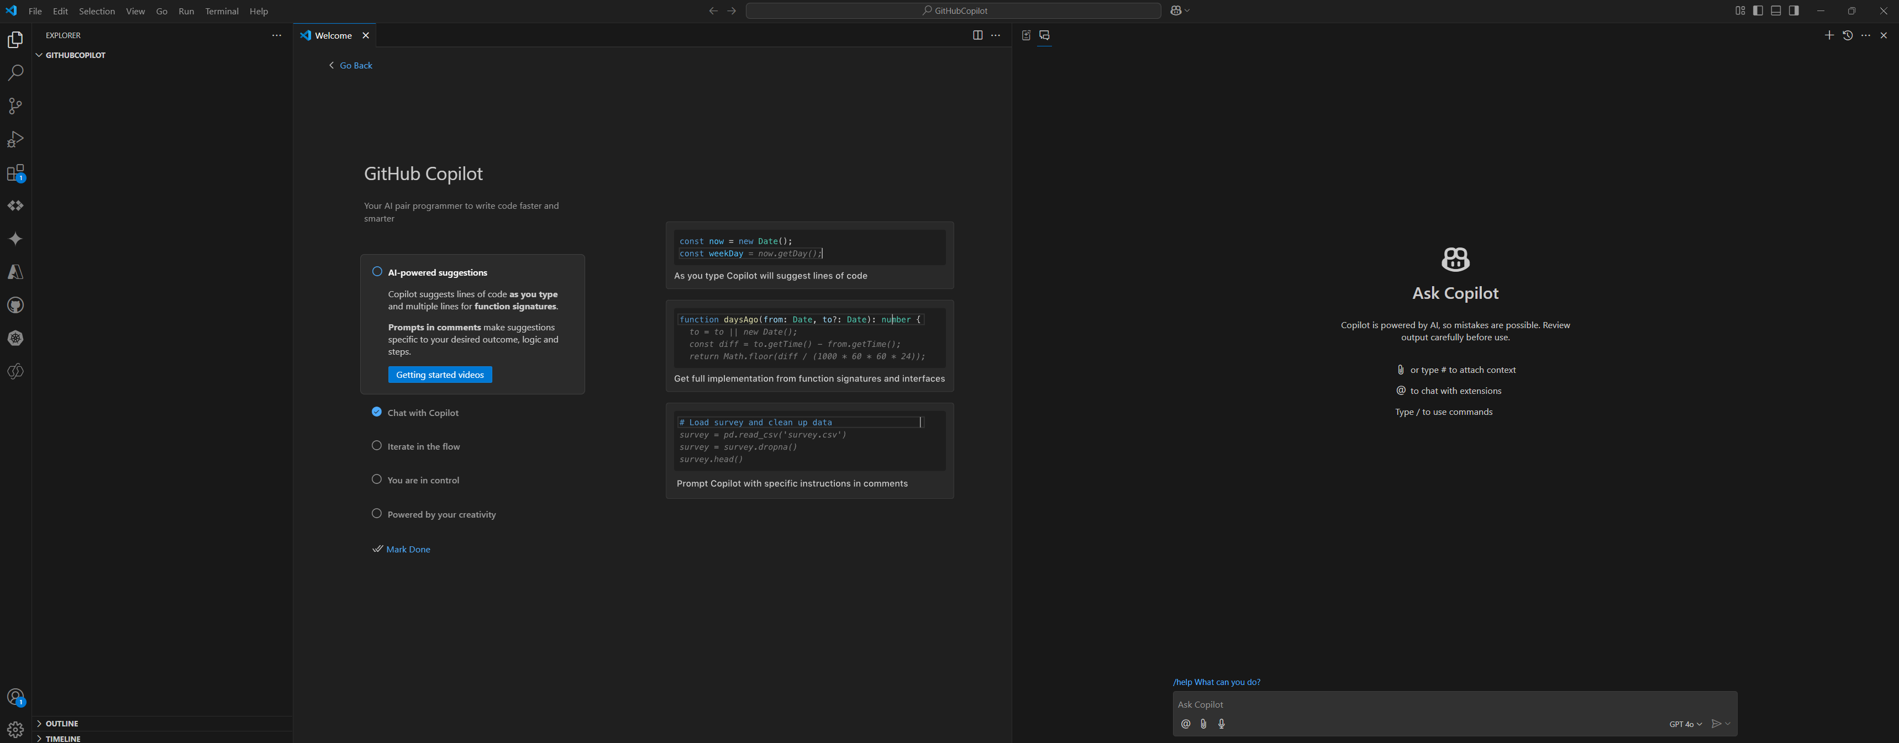The height and width of the screenshot is (743, 1899).
Task: Open the GitHub icon in activity bar
Action: (x=15, y=305)
